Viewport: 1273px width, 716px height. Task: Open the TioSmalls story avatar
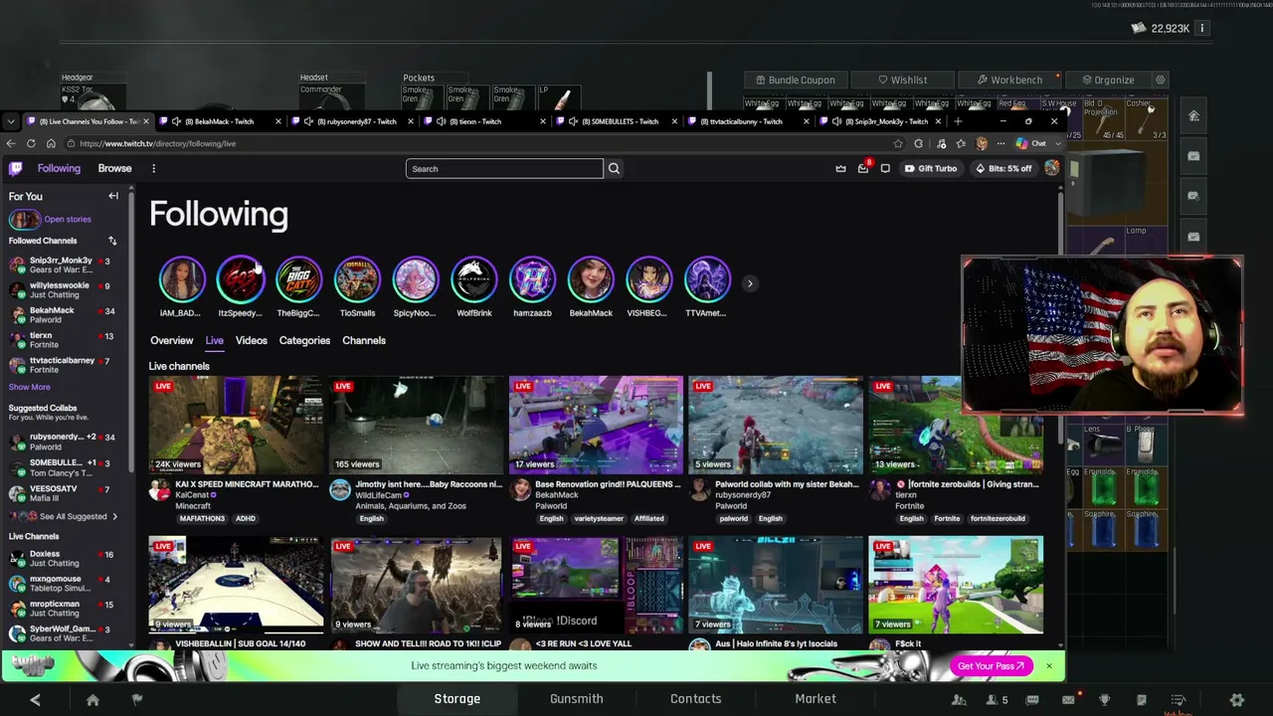(357, 279)
